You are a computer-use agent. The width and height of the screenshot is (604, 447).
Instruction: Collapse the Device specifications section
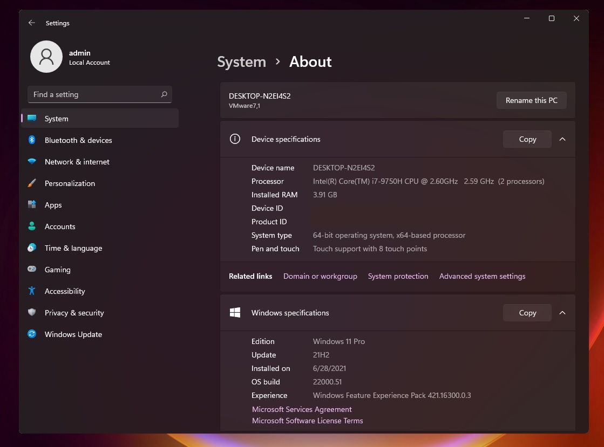click(562, 139)
